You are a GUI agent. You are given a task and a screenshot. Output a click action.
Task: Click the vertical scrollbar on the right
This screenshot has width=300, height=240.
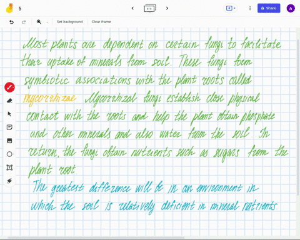[298, 117]
